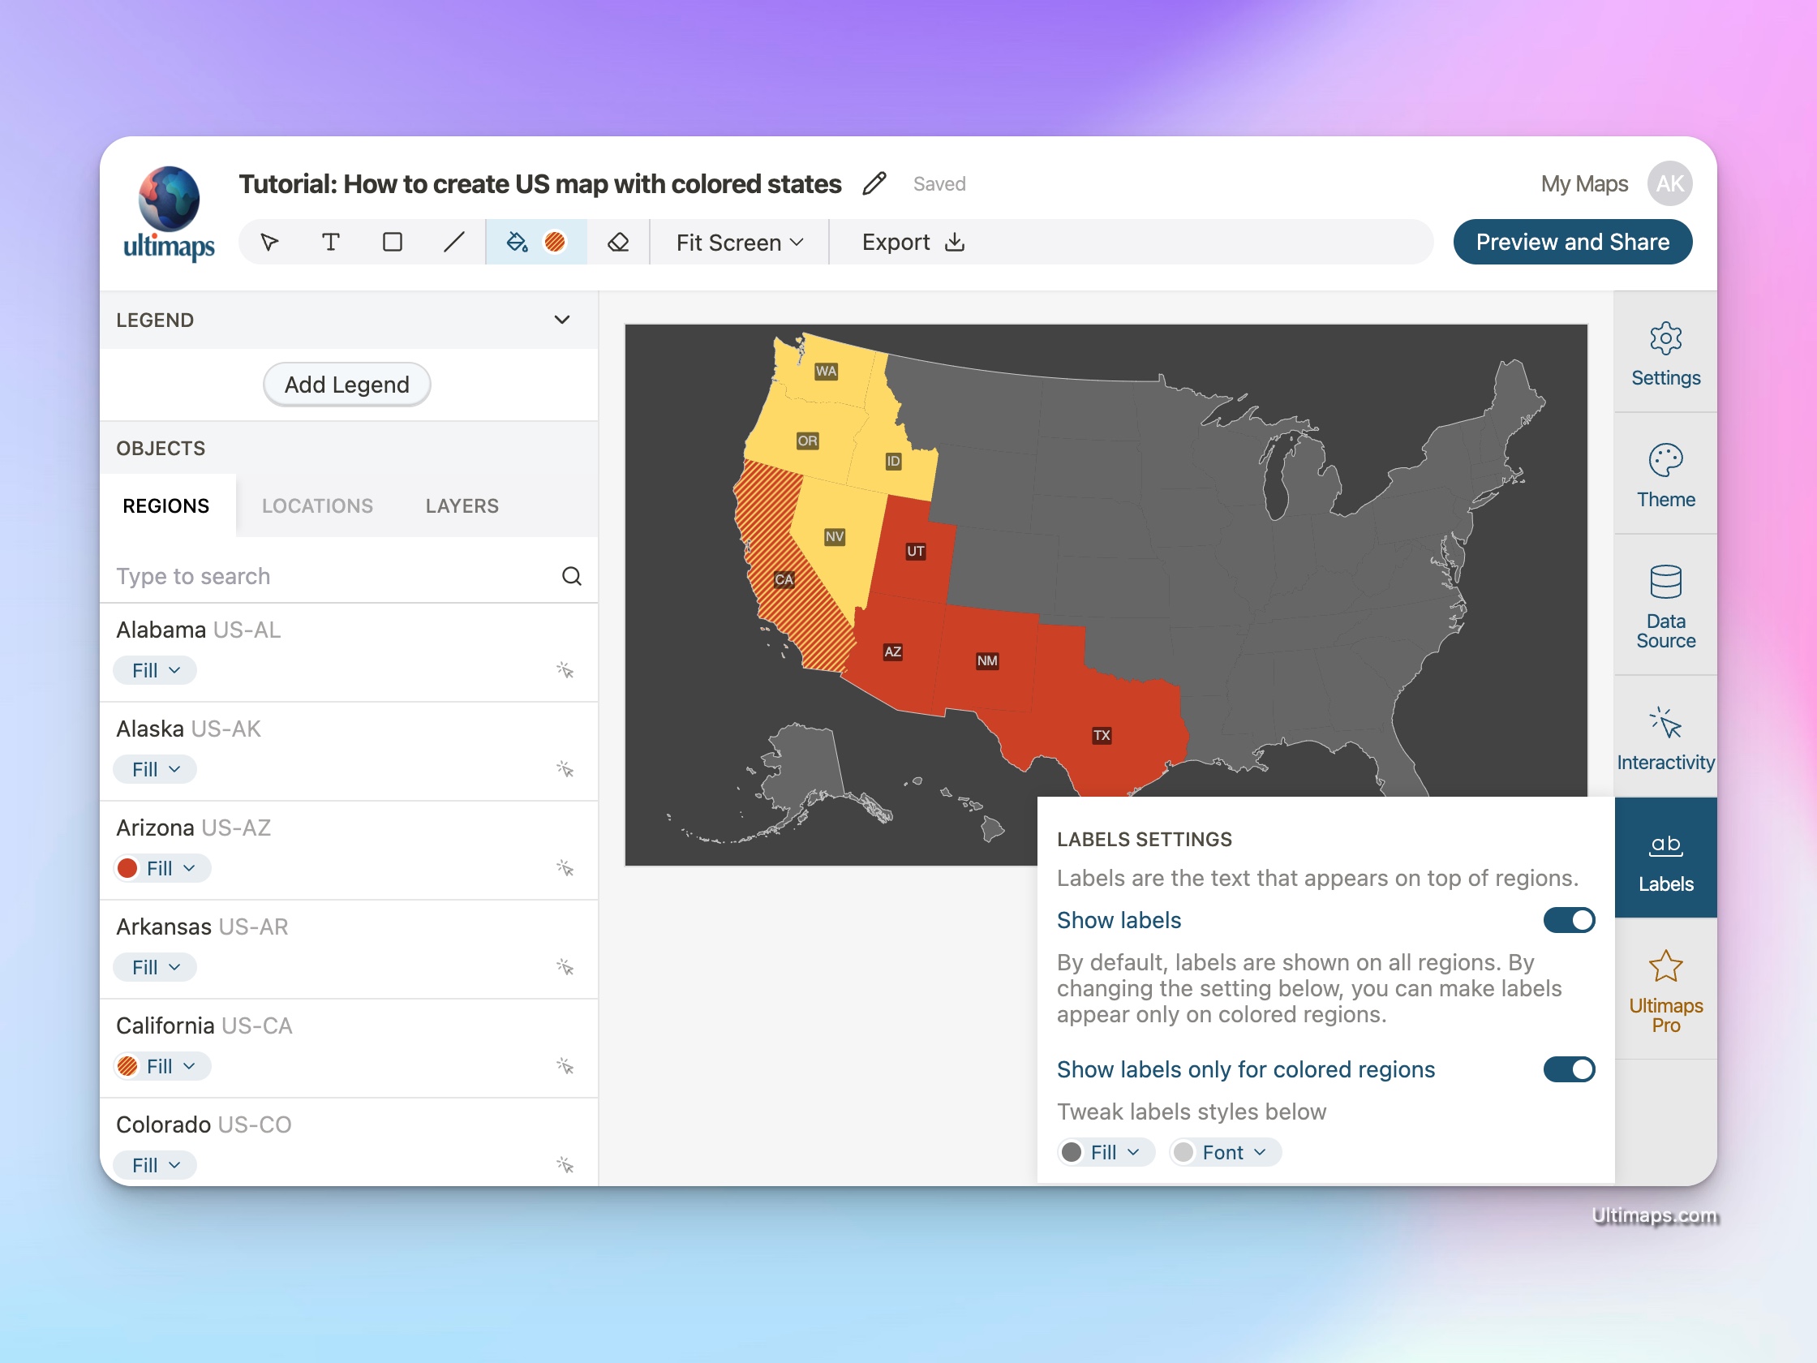Click Export to download map
This screenshot has width=1817, height=1363.
point(913,240)
